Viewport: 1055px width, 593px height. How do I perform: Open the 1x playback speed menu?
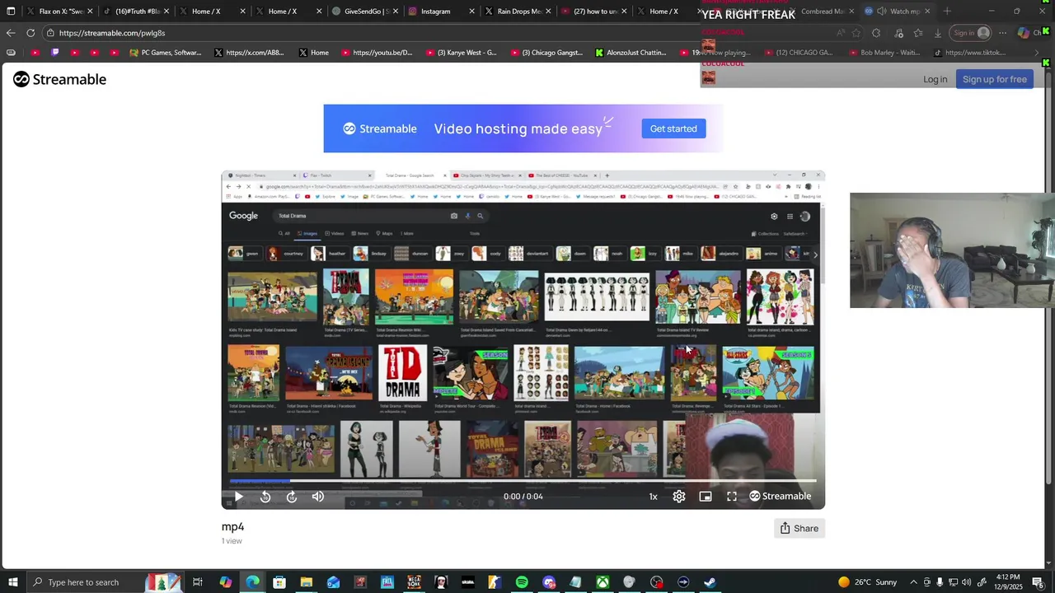point(653,497)
